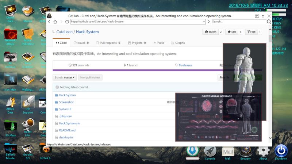Open the 3D Map icon
This screenshot has height=164, width=292.
click(11, 128)
